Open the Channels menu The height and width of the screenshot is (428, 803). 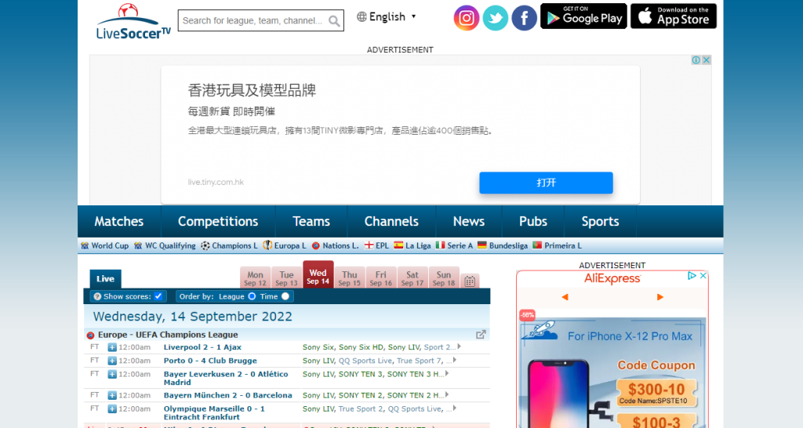(x=391, y=221)
